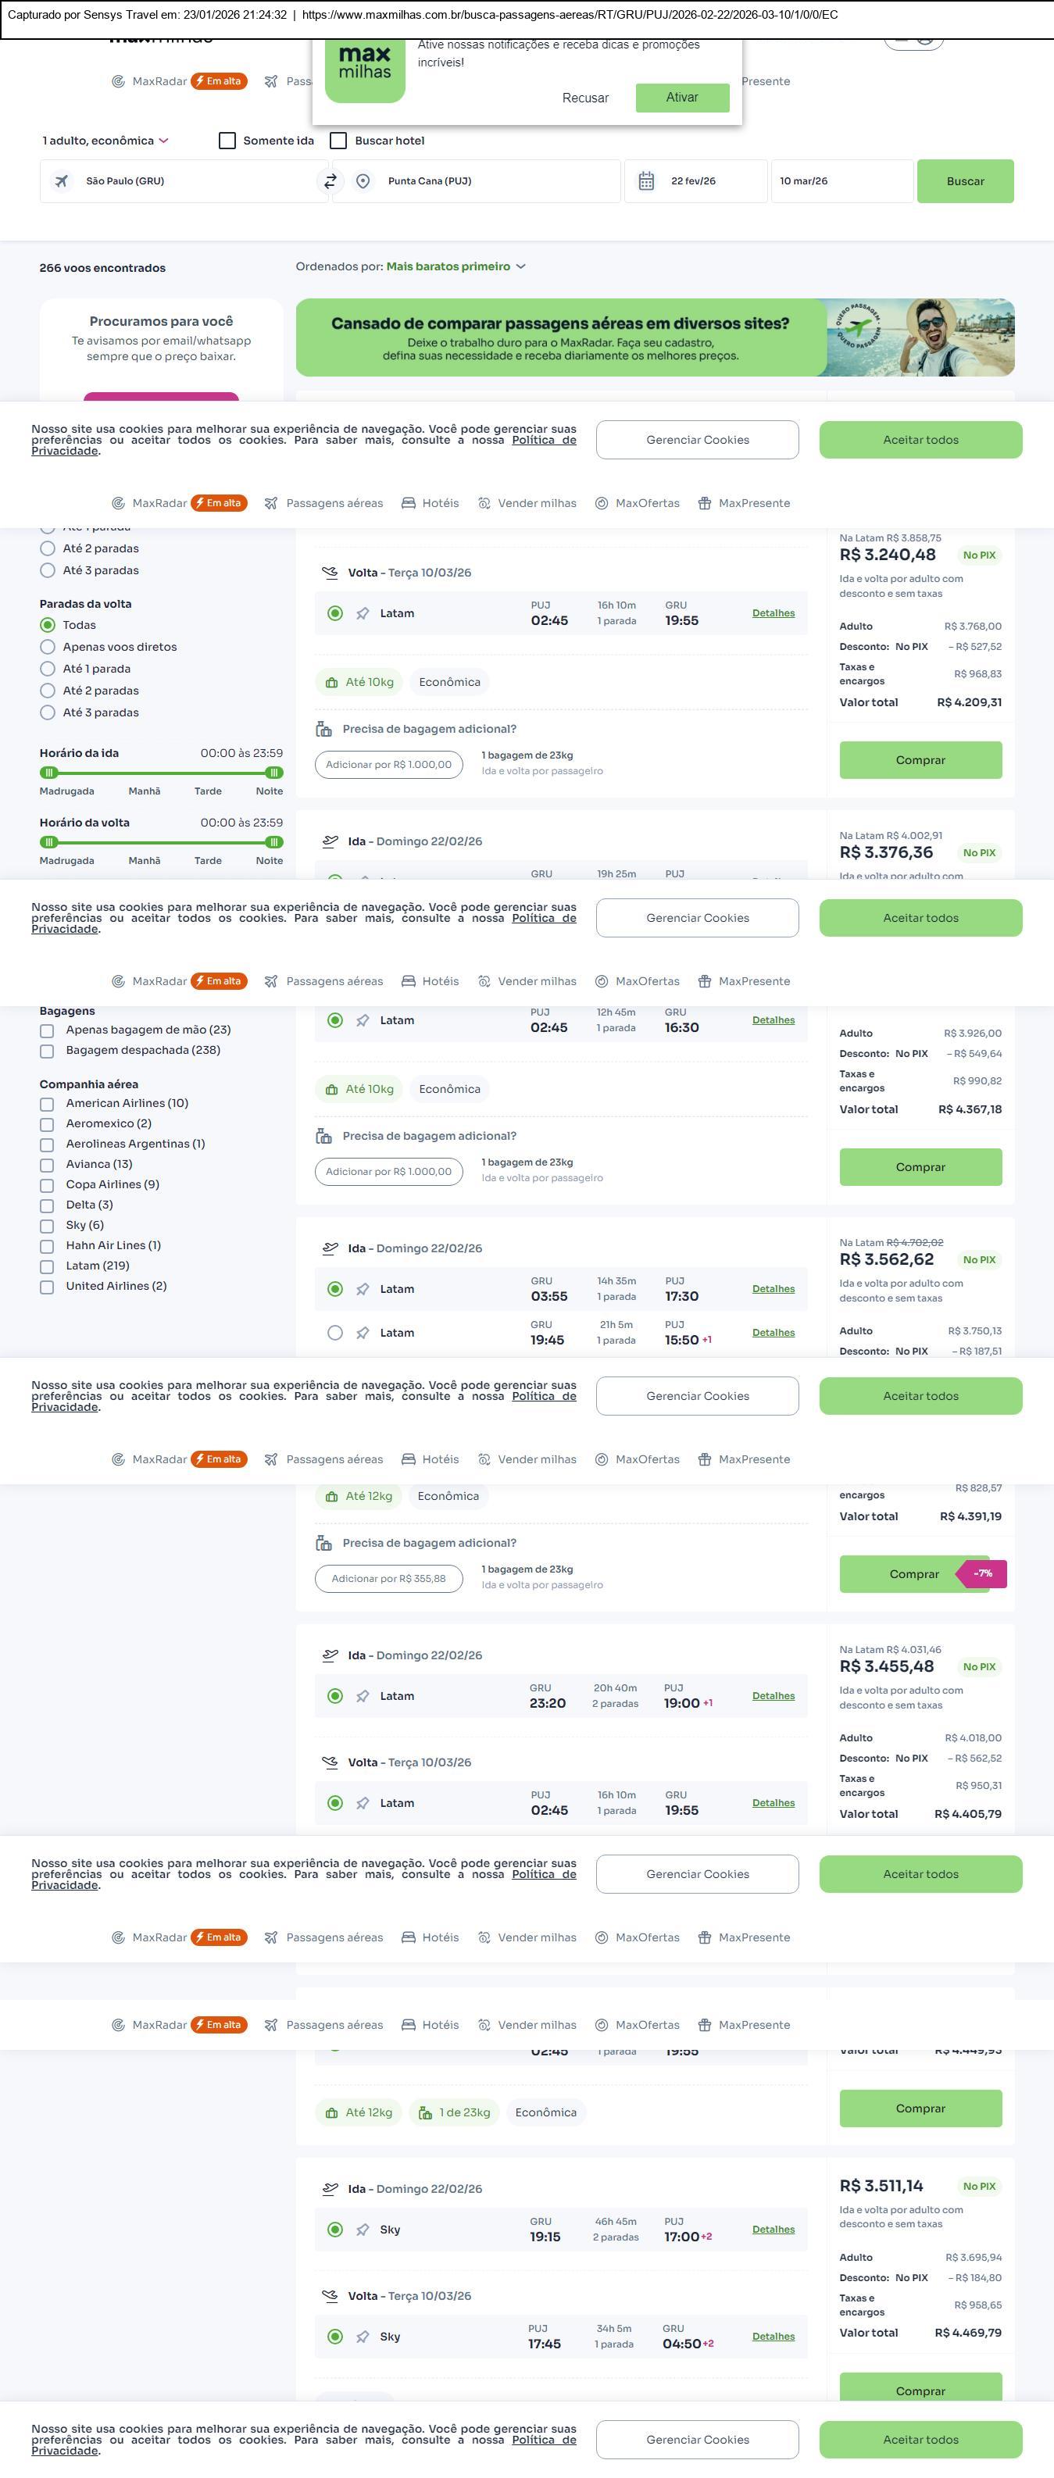The width and height of the screenshot is (1054, 2478).
Task: Click 'Ativar' to enable notifications
Action: point(682,97)
